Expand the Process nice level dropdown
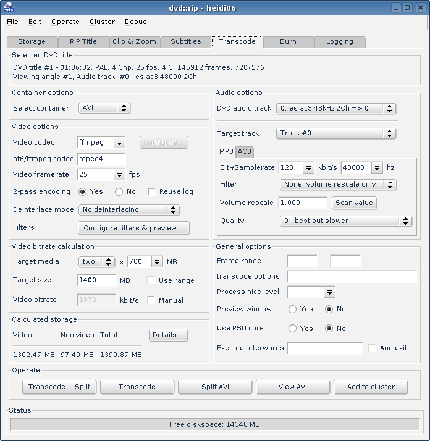This screenshot has width=430, height=441. click(x=329, y=292)
